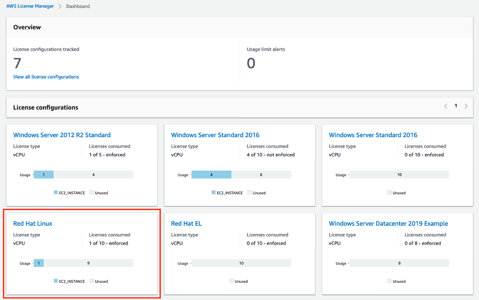Open Windows Server Datacenter 2019 Example configuration
Image resolution: width=479 pixels, height=300 pixels.
pos(388,223)
